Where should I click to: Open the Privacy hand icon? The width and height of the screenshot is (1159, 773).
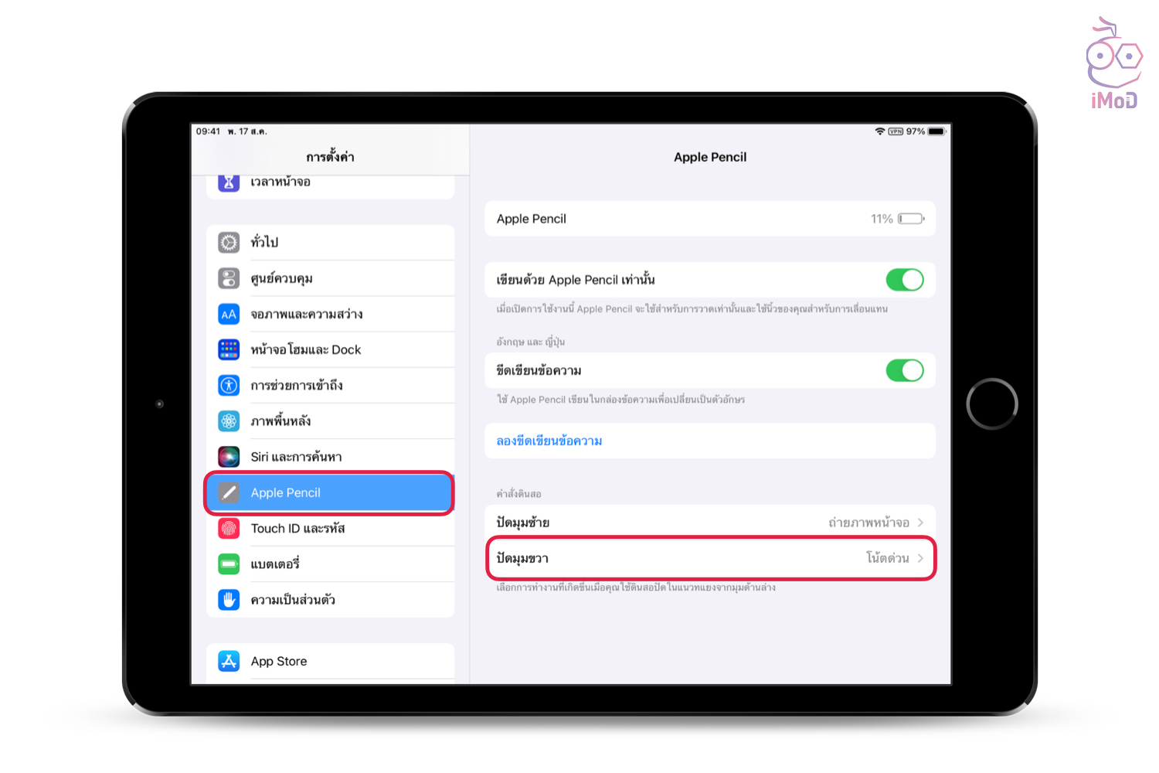tap(229, 599)
